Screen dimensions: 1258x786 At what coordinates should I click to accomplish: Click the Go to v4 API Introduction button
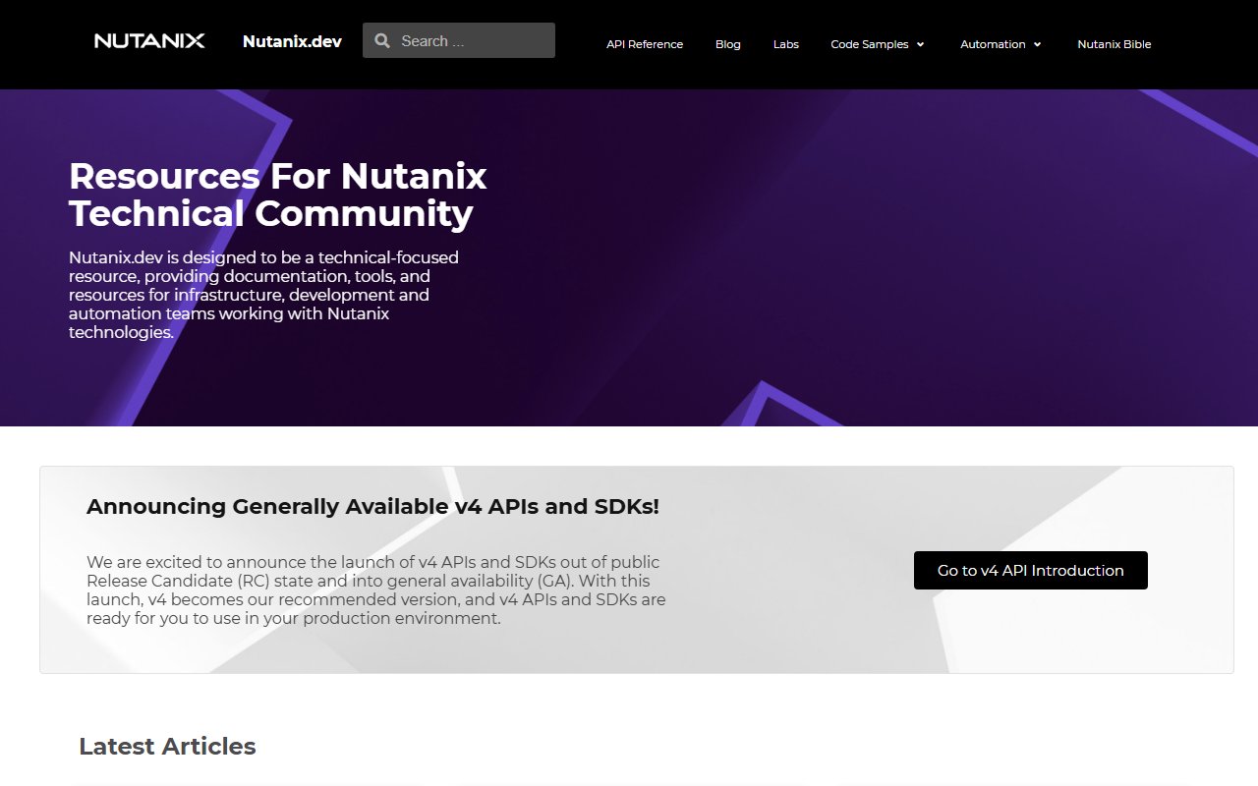coord(1030,570)
